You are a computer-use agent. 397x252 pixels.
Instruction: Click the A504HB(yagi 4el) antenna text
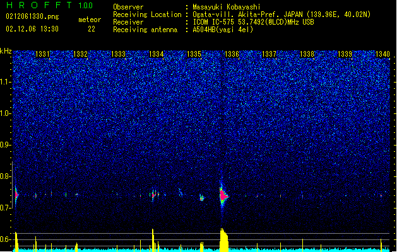click(223, 30)
